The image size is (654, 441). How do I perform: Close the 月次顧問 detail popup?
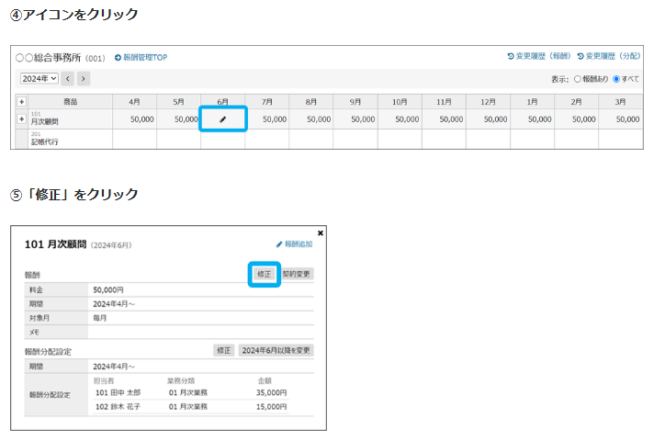click(320, 233)
